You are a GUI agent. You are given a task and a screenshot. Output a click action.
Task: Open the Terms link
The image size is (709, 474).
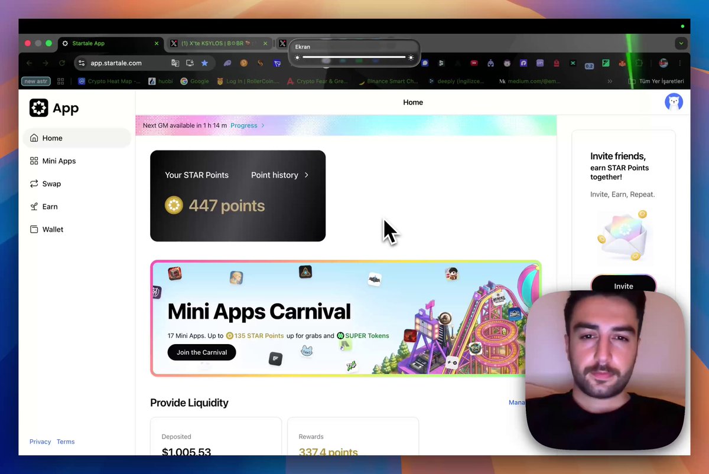point(66,442)
